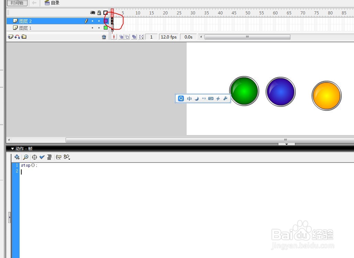The width and height of the screenshot is (354, 258).
Task: Toggle show all layers as outlines
Action: (x=106, y=13)
